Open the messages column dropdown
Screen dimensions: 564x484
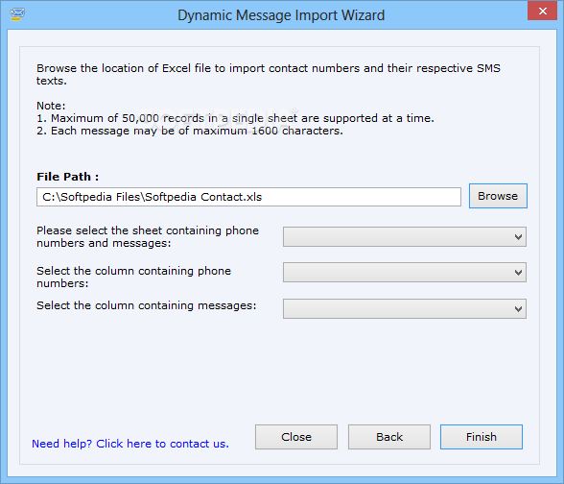[405, 308]
